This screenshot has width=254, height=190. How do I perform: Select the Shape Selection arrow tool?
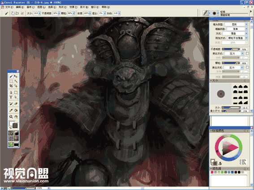pyautogui.click(x=16, y=97)
